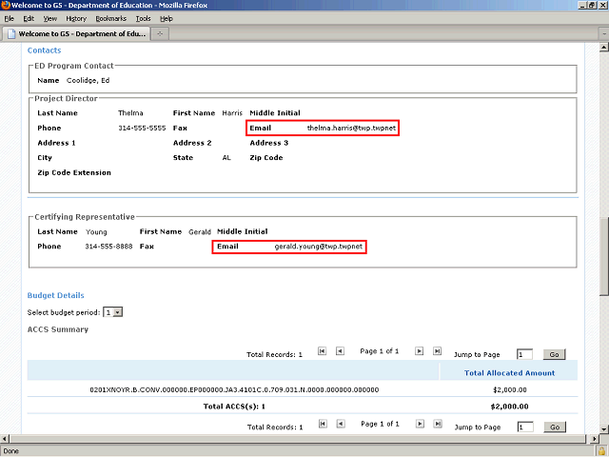Open the History menu
The image size is (609, 457).
(x=76, y=18)
